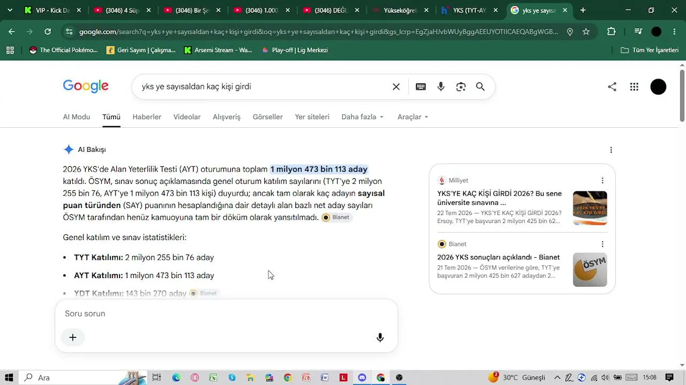Image resolution: width=686 pixels, height=385 pixels.
Task: Click the Chrome address bar URL
Action: click(318, 32)
